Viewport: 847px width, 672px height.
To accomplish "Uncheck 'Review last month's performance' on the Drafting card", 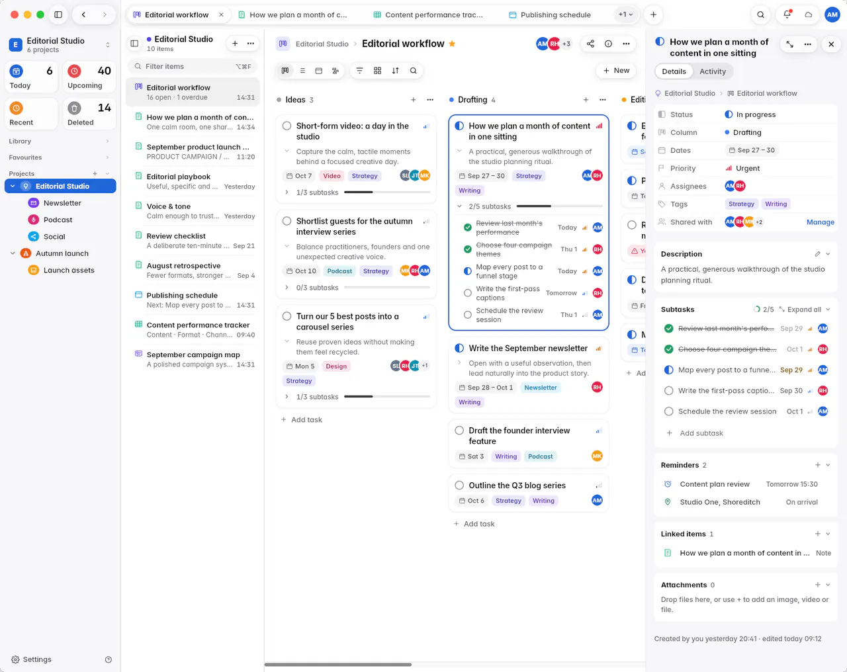I will pos(468,228).
